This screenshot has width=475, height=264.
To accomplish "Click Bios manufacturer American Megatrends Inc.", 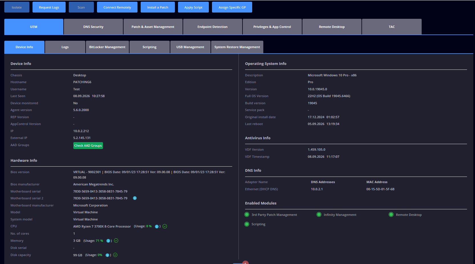I will click(x=94, y=184).
